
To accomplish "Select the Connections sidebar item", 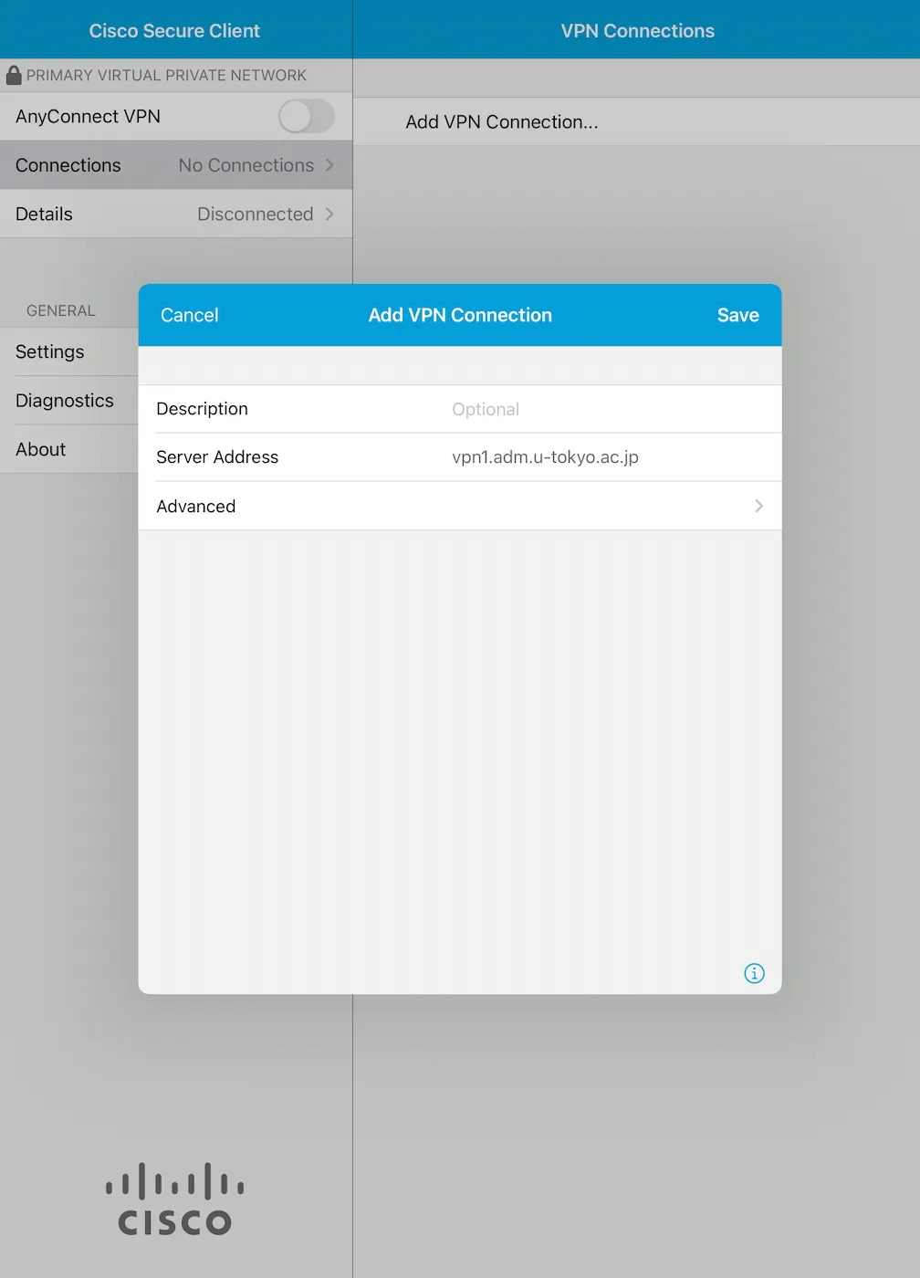I will (x=68, y=165).
